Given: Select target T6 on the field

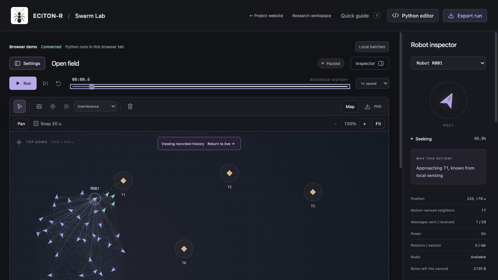Looking at the screenshot, I should pos(184,249).
